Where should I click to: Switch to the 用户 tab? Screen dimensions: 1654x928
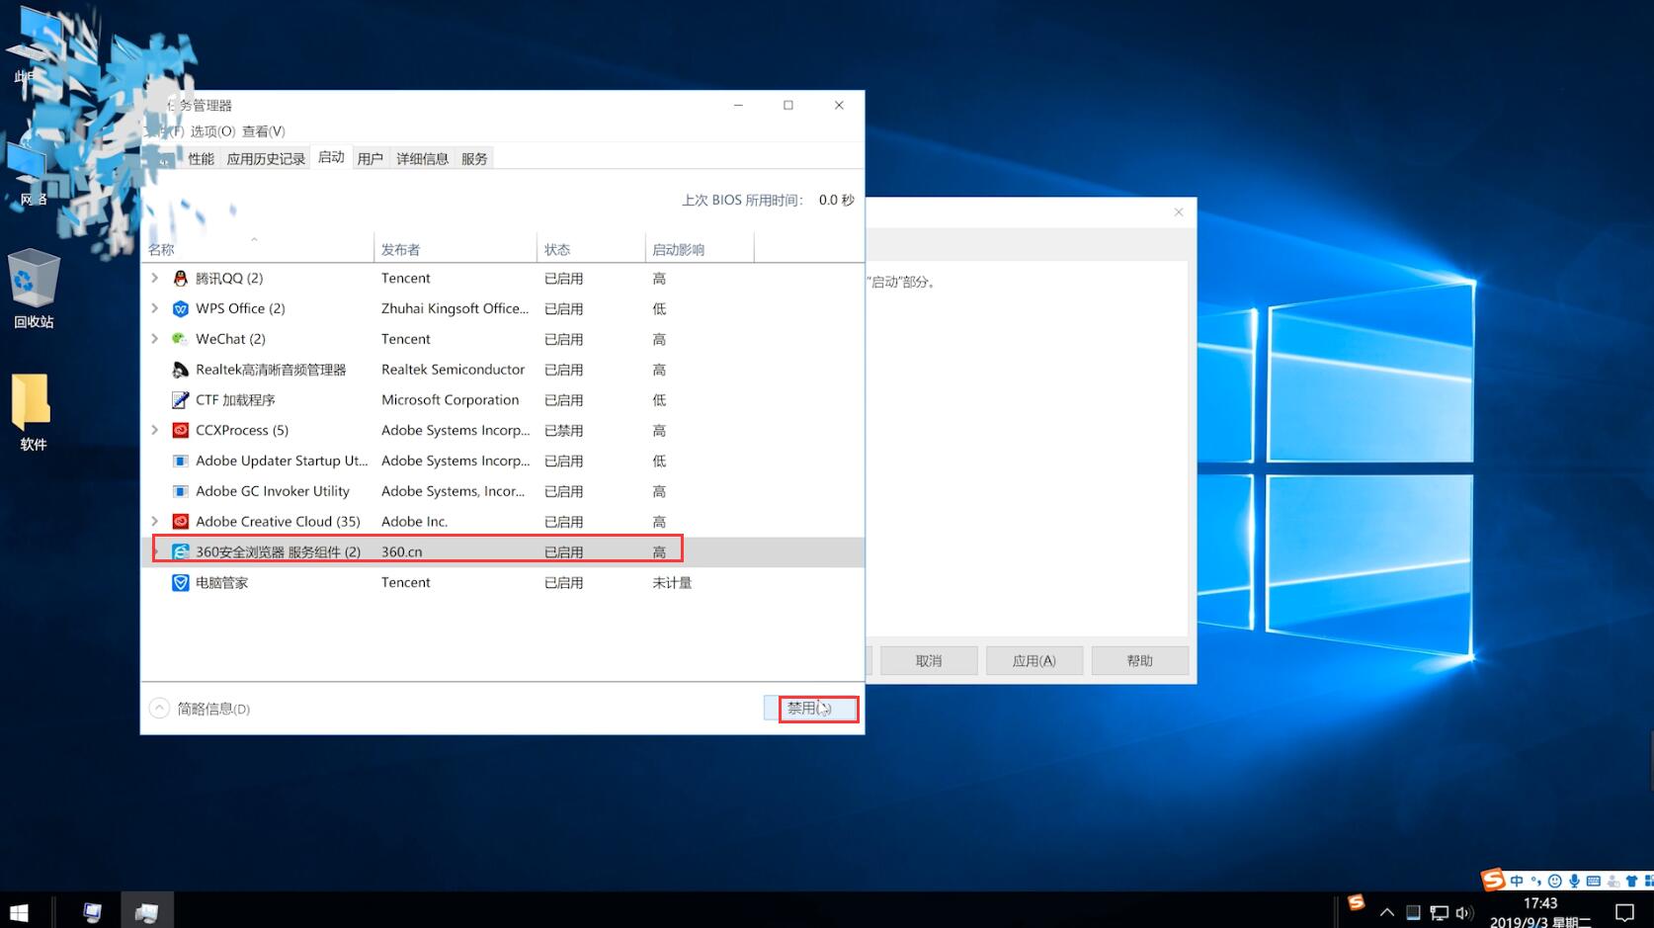tap(371, 159)
